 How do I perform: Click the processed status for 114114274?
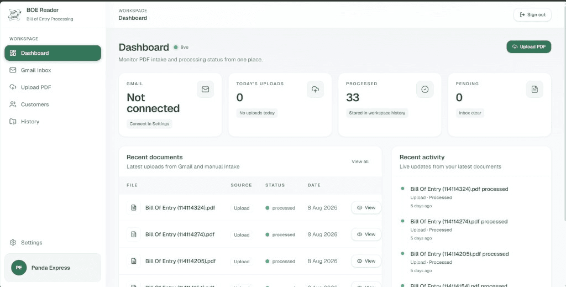pos(280,234)
